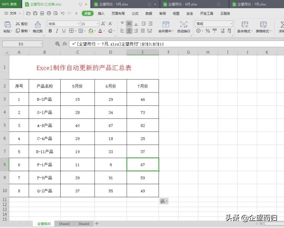Click the fx insert function icon
Screen dimensions: 284x228
click(x=65, y=44)
